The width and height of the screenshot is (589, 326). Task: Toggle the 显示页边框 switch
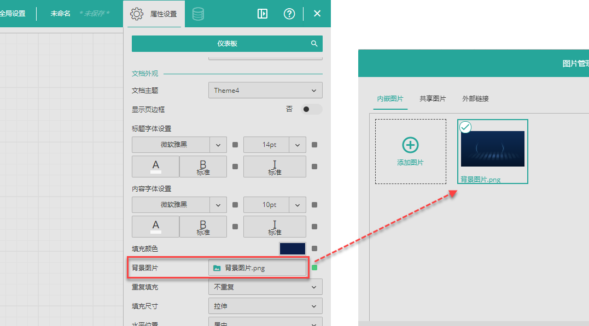coord(311,109)
